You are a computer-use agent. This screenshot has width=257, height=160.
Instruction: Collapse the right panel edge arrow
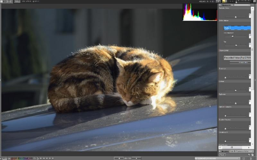[x=255, y=80]
